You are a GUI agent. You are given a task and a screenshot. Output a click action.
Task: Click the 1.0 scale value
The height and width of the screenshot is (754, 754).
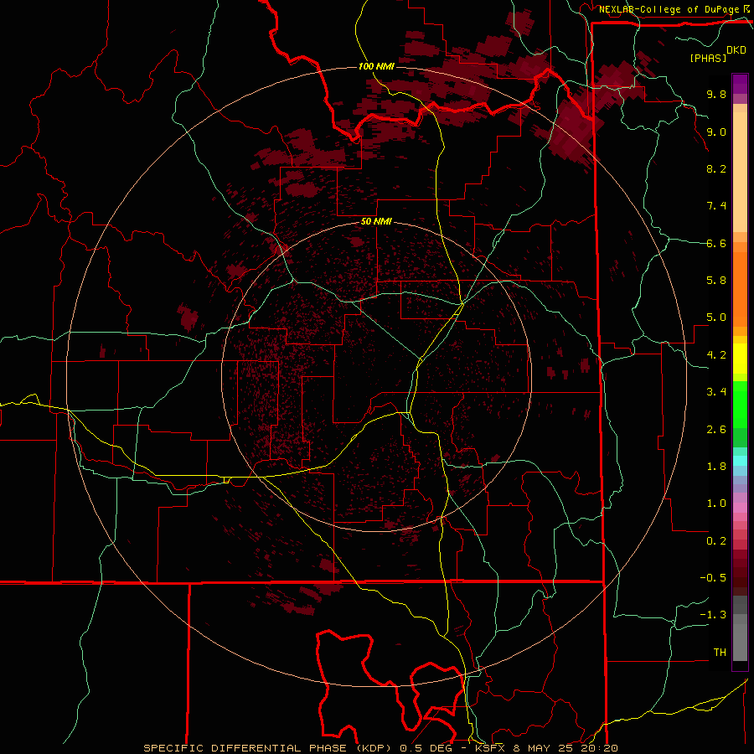pos(716,504)
